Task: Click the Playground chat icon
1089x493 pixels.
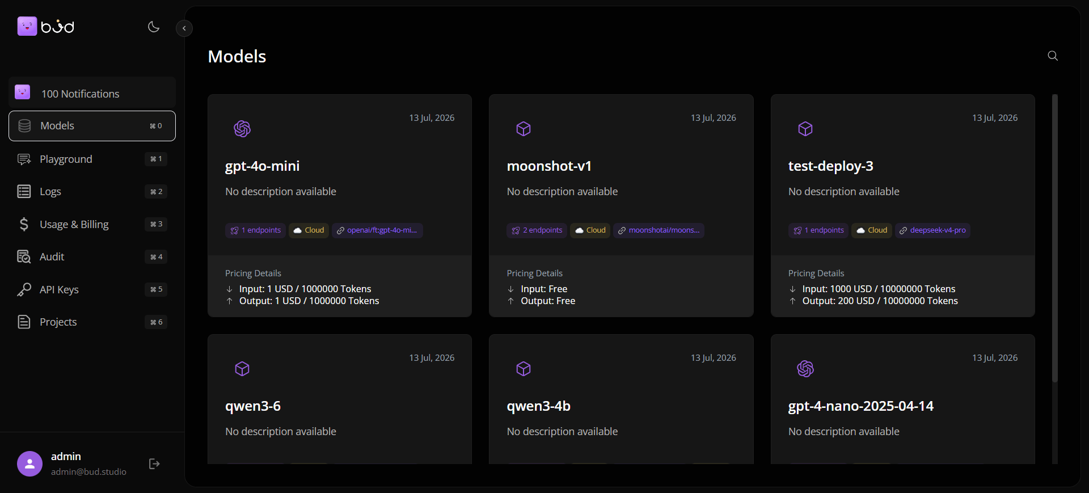Action: [x=24, y=159]
